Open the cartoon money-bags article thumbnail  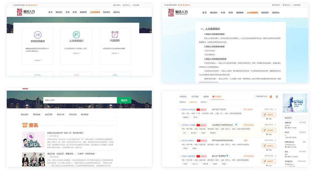[34, 140]
